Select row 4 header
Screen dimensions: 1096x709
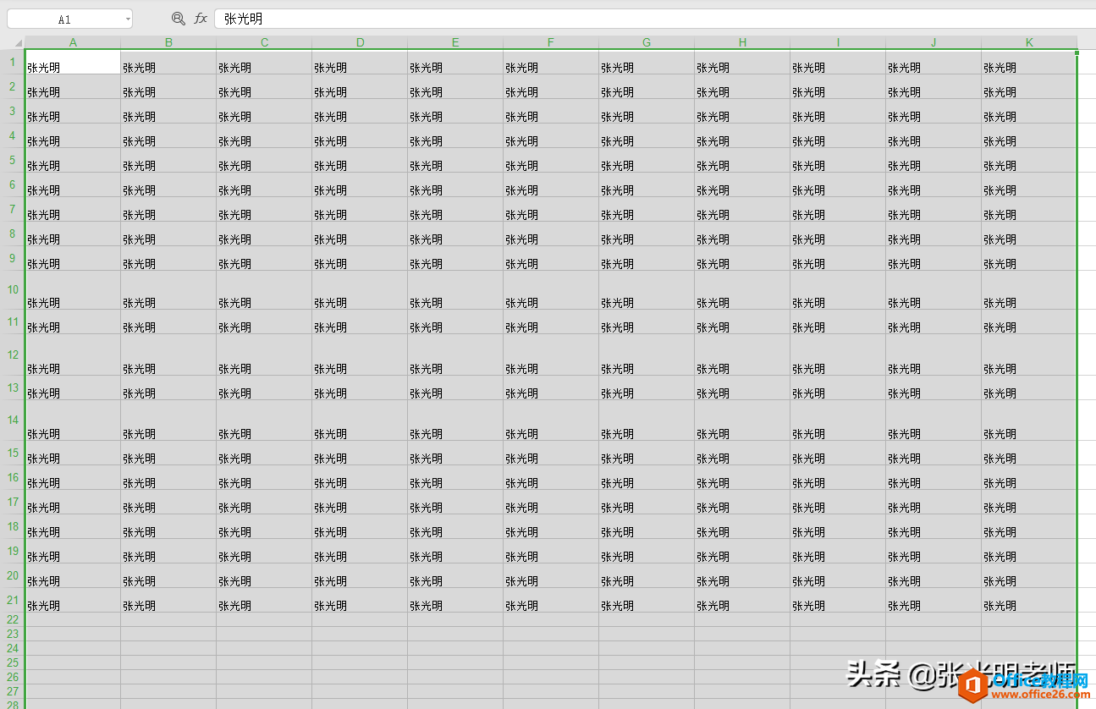(x=13, y=135)
